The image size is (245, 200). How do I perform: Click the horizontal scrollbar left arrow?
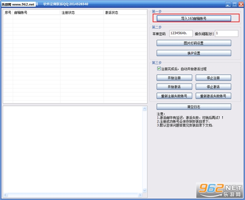click(x=6, y=195)
